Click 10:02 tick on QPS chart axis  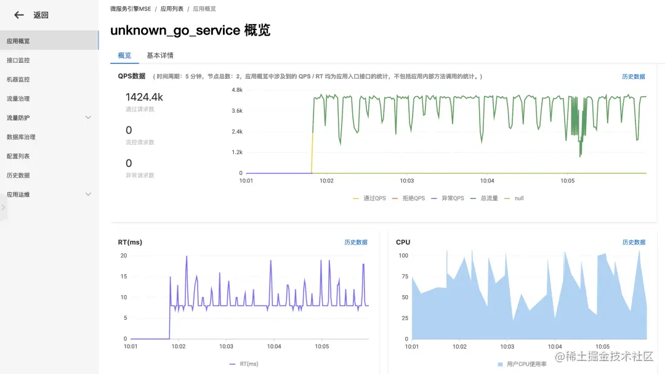coord(326,181)
